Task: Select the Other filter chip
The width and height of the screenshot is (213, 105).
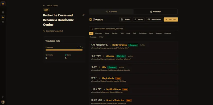Action: coord(101,37)
